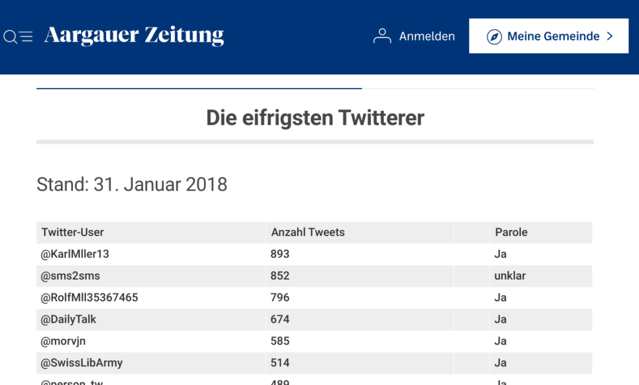Select the @sms2sms table entry
This screenshot has height=385, width=639.
71,276
